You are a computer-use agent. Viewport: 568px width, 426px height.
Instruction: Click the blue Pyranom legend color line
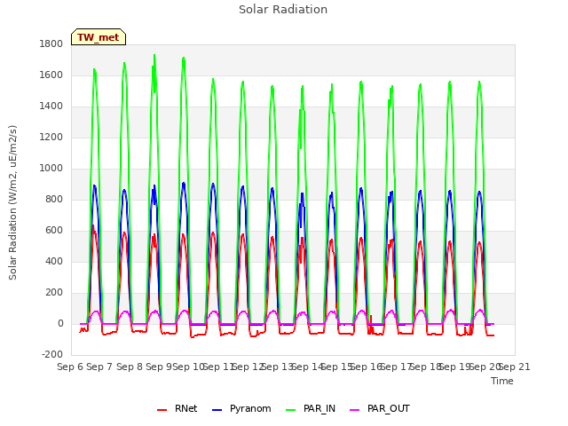217,410
